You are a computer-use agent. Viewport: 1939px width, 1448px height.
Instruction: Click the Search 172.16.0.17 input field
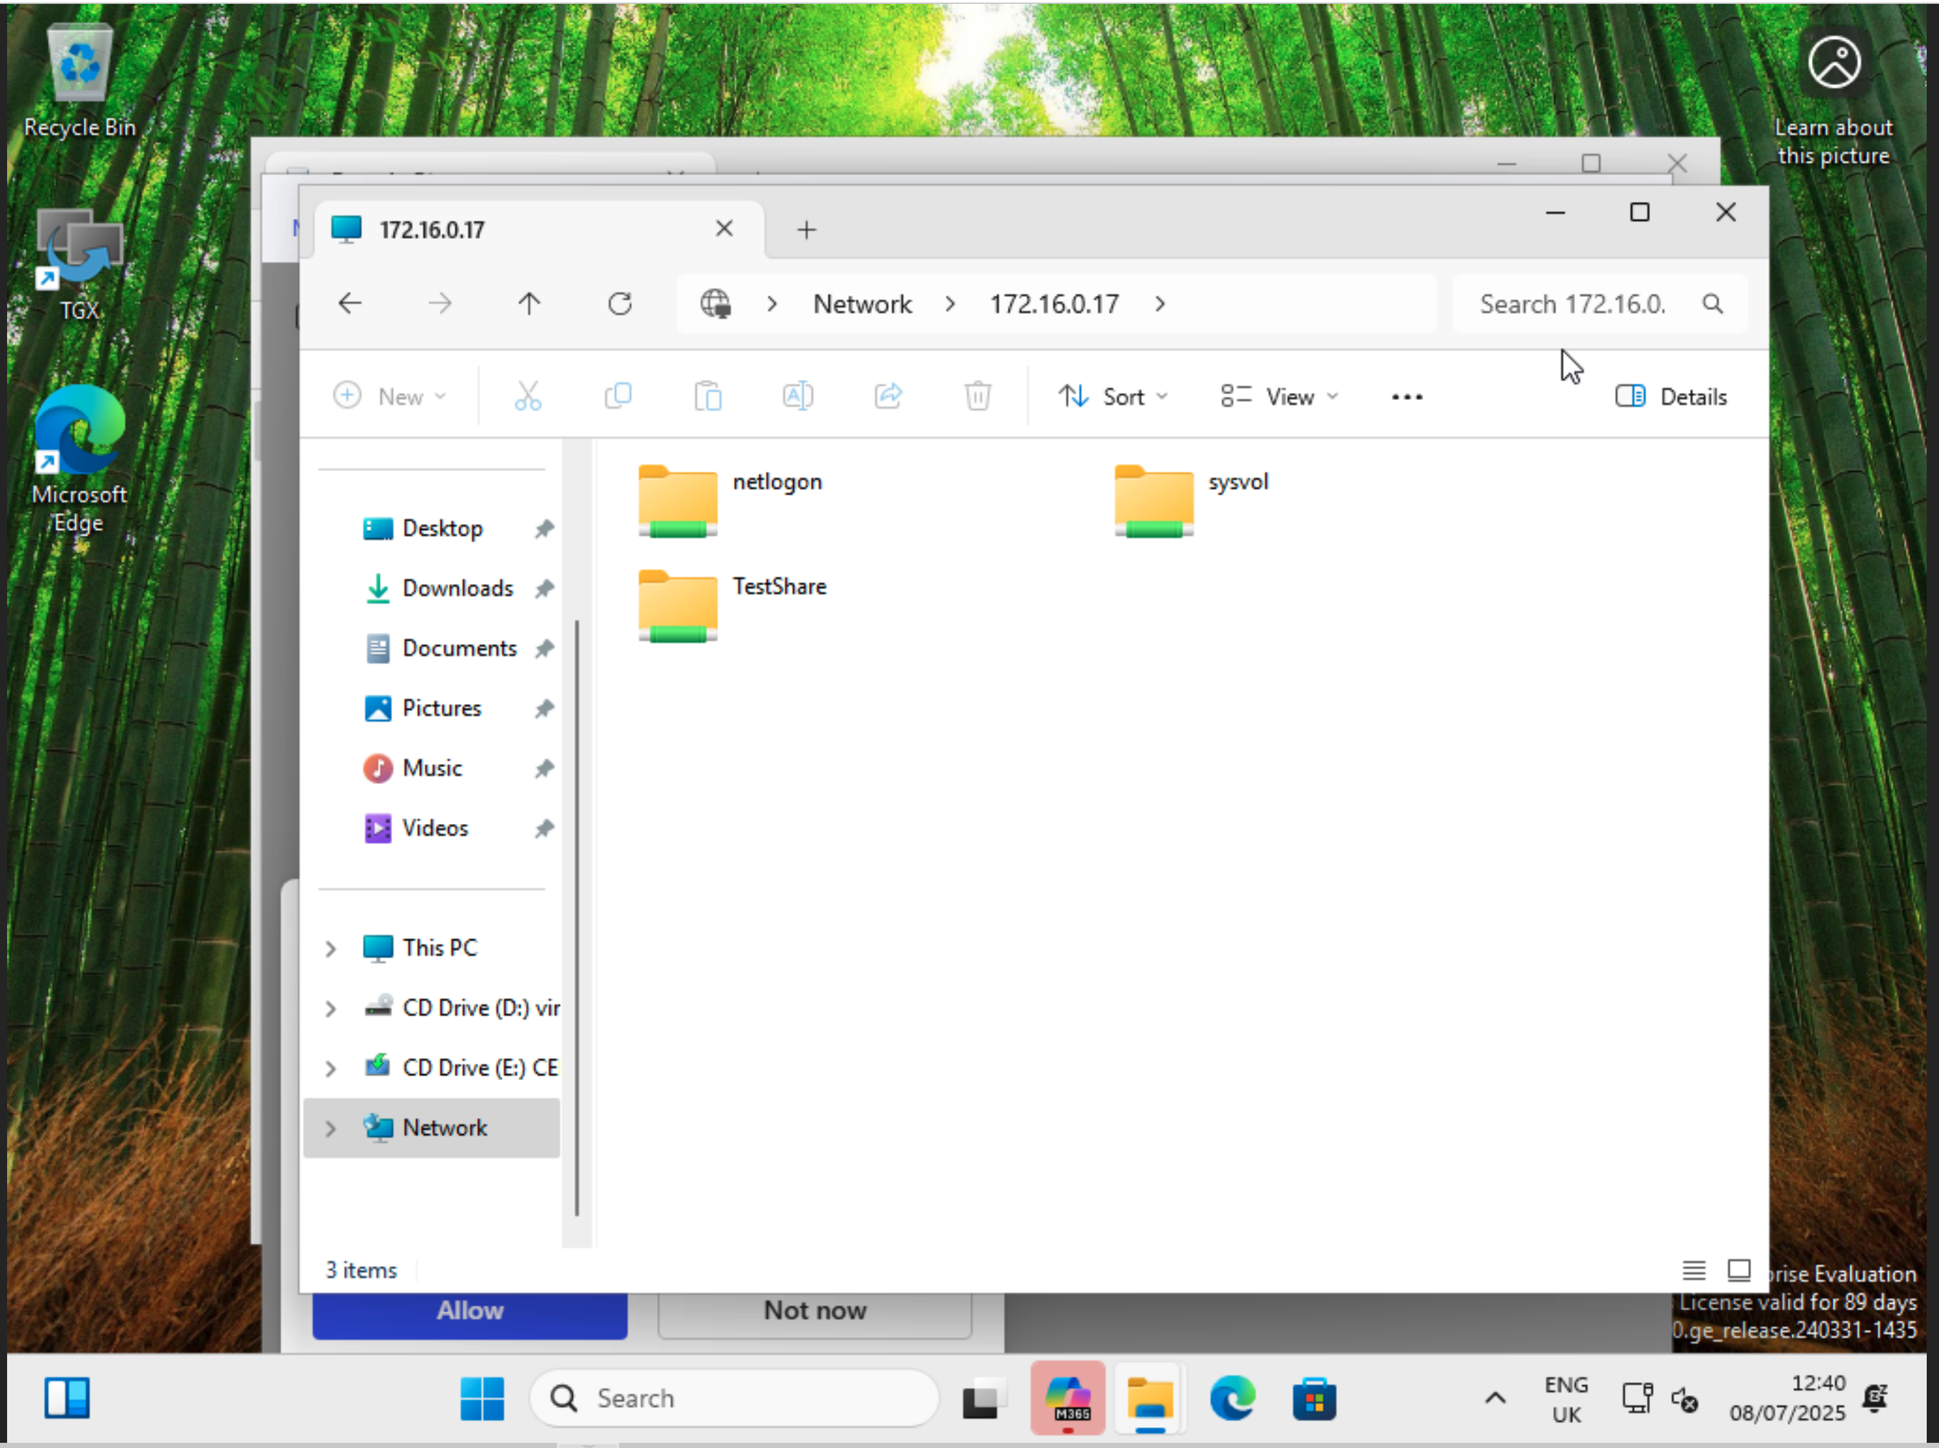tap(1574, 304)
